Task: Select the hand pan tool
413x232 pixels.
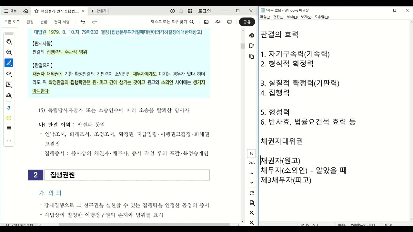Action: [9, 41]
